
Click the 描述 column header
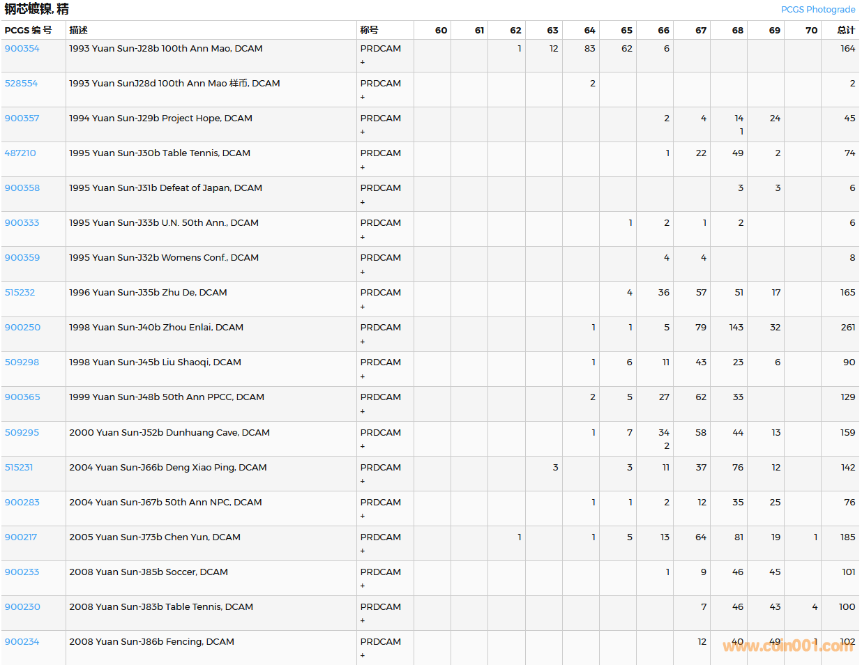coord(79,30)
